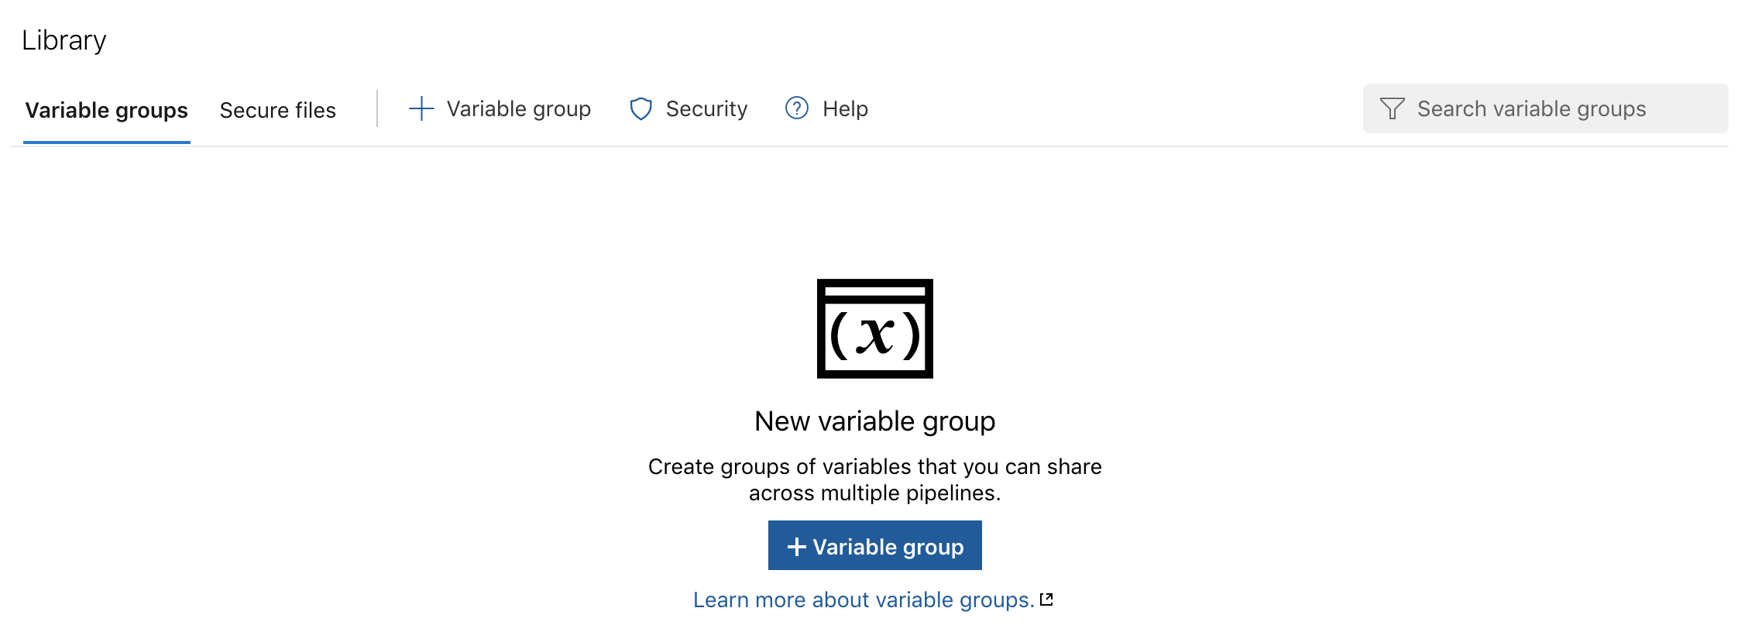The height and width of the screenshot is (632, 1755).
Task: Click the Library page title
Action: (x=64, y=40)
